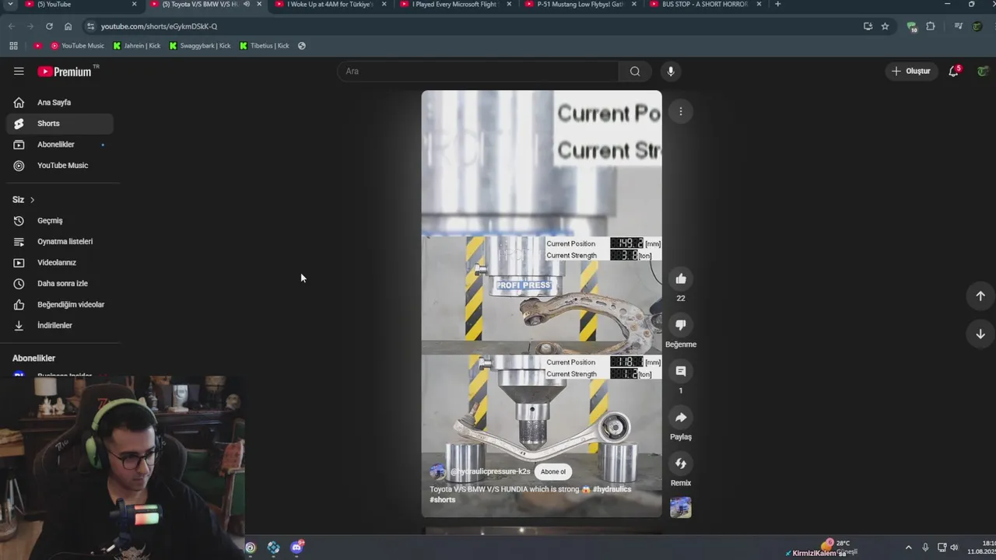Switch to BUS STOP - A SHORT HORROR tab
996x560 pixels.
[705, 5]
